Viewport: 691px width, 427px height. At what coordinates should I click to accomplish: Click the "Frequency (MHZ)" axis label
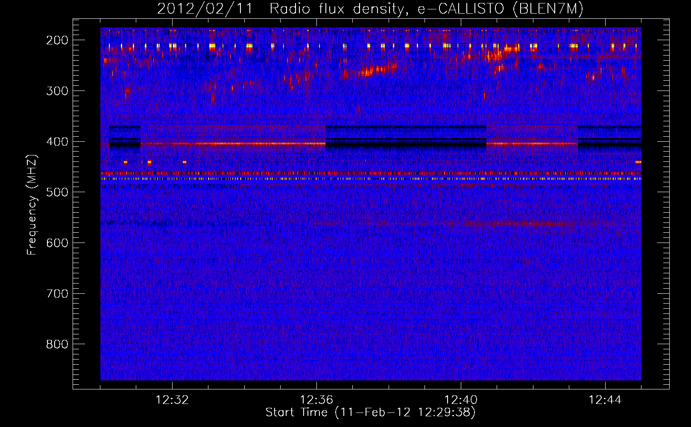pyautogui.click(x=32, y=205)
